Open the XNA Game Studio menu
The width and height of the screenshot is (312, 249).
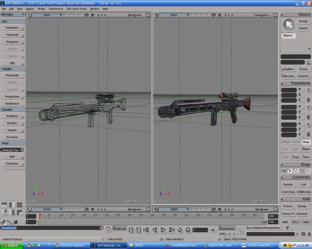pos(76,9)
